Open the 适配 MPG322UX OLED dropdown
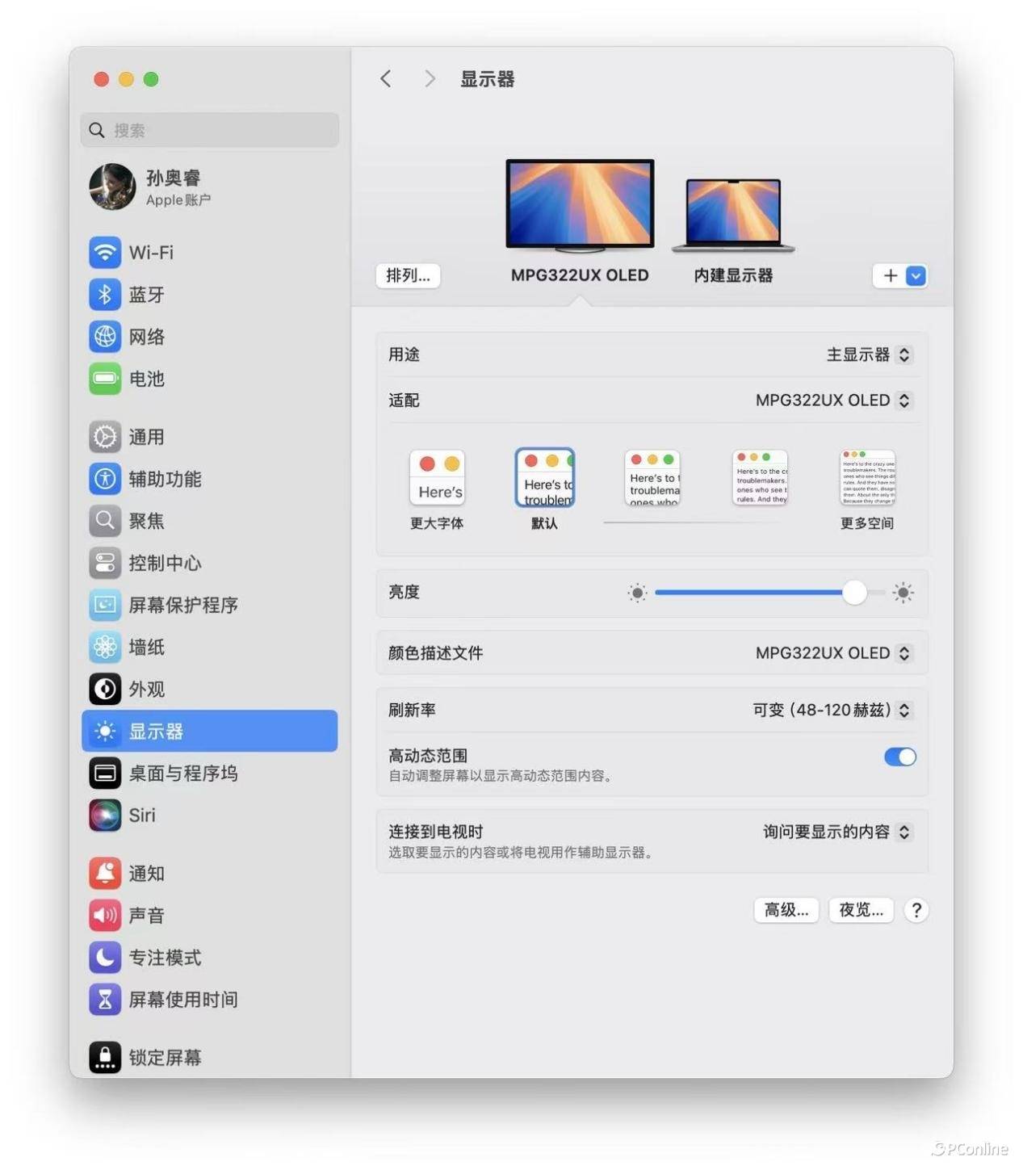The image size is (1023, 1170). tap(834, 400)
